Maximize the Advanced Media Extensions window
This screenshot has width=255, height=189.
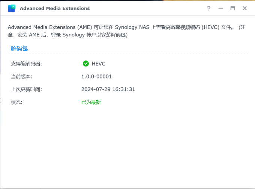pyautogui.click(x=232, y=8)
